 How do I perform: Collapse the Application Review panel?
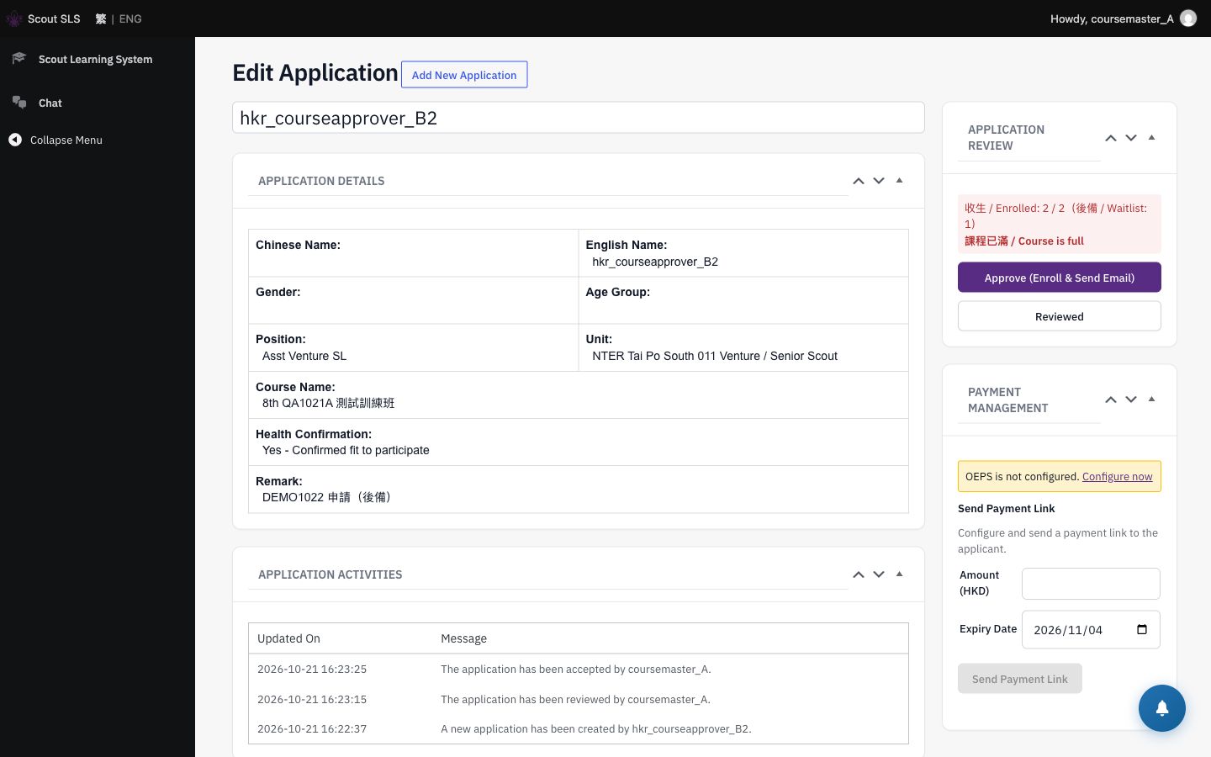pos(1152,137)
